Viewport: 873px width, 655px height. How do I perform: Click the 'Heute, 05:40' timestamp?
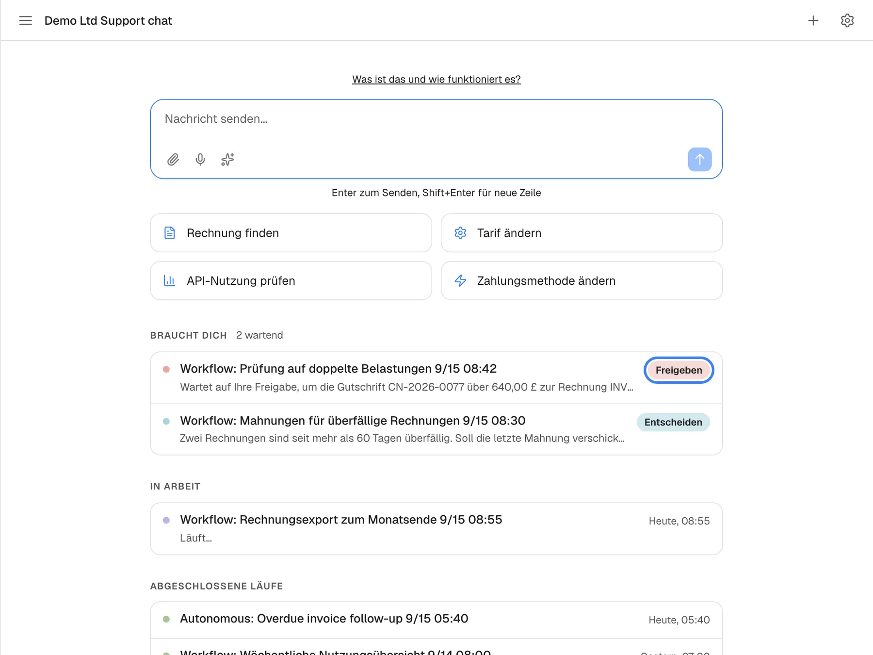(679, 620)
